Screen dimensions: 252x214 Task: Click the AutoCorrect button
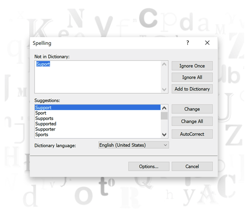192,134
